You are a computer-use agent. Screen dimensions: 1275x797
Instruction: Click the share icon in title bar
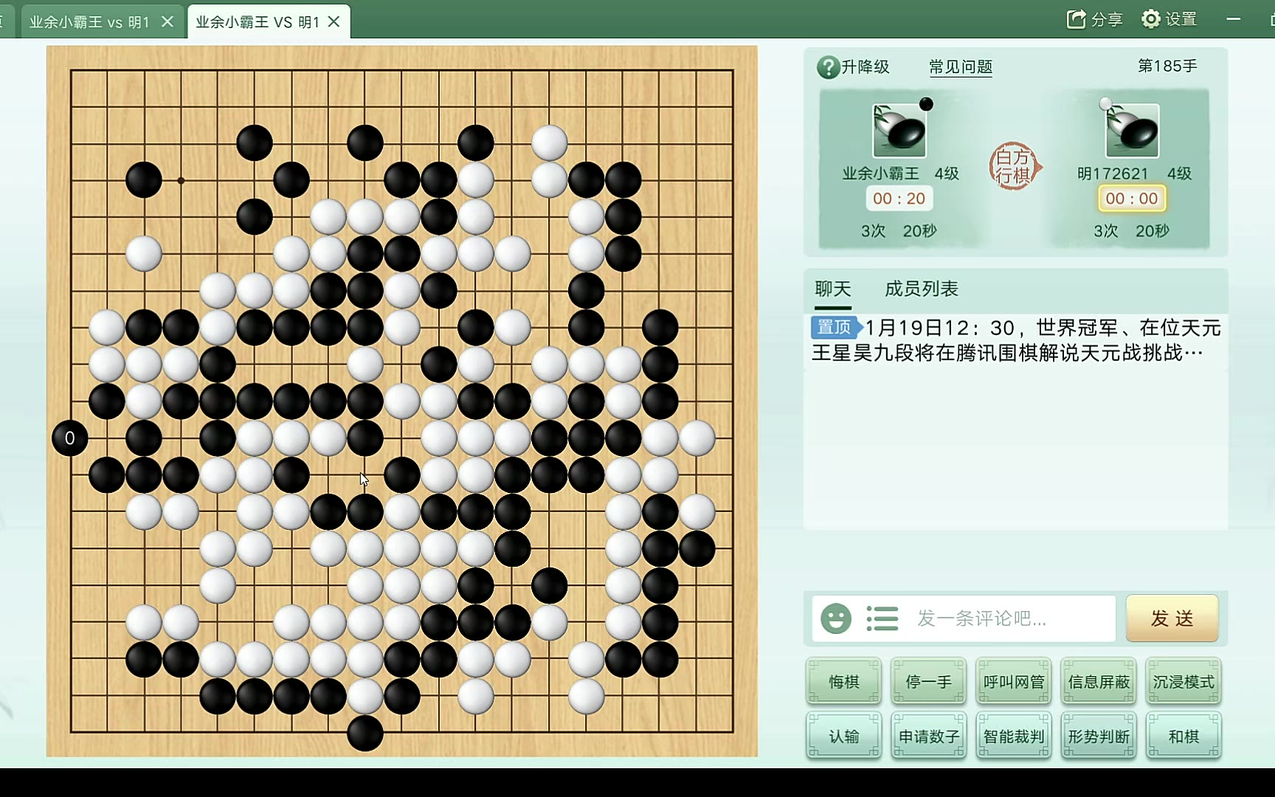click(x=1077, y=19)
